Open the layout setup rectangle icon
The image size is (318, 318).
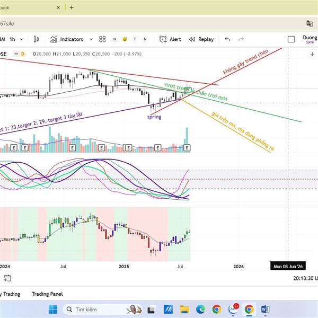291,39
